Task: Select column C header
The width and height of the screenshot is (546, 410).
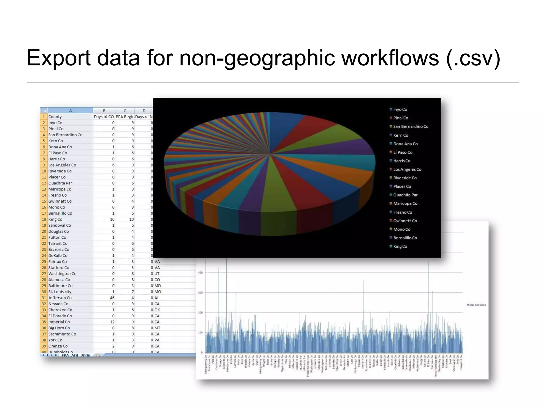Action: (125, 111)
